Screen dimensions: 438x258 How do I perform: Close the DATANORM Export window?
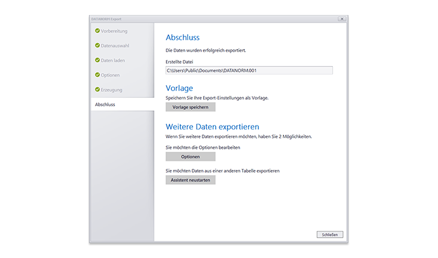pos(342,19)
